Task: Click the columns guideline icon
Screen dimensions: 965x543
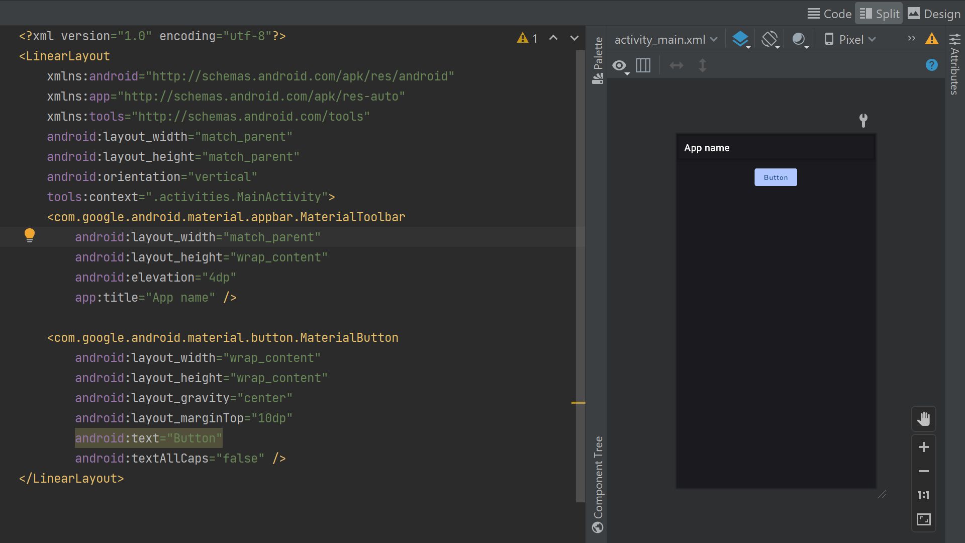Action: [643, 65]
